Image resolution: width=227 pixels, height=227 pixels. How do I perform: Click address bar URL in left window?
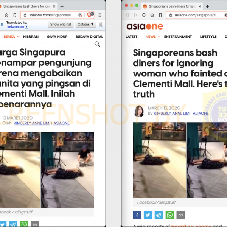[x=51, y=15]
